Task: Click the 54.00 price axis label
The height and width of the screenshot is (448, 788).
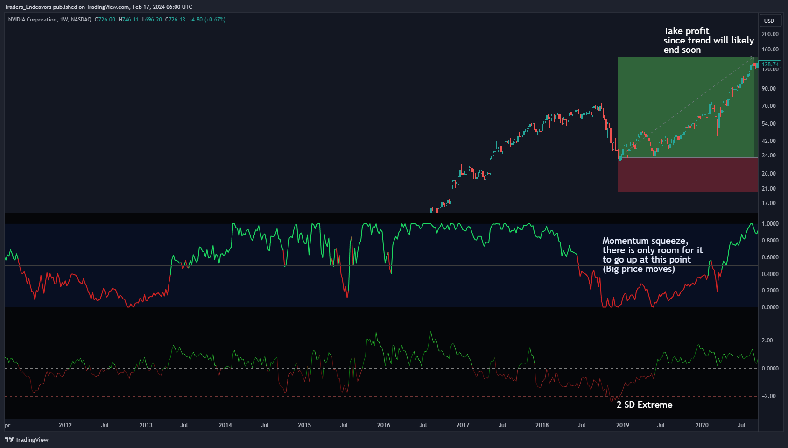Action: [x=769, y=124]
